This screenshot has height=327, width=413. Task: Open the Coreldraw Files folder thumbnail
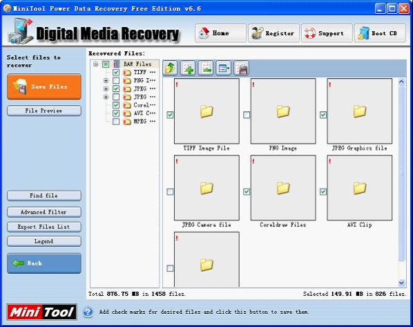(283, 188)
